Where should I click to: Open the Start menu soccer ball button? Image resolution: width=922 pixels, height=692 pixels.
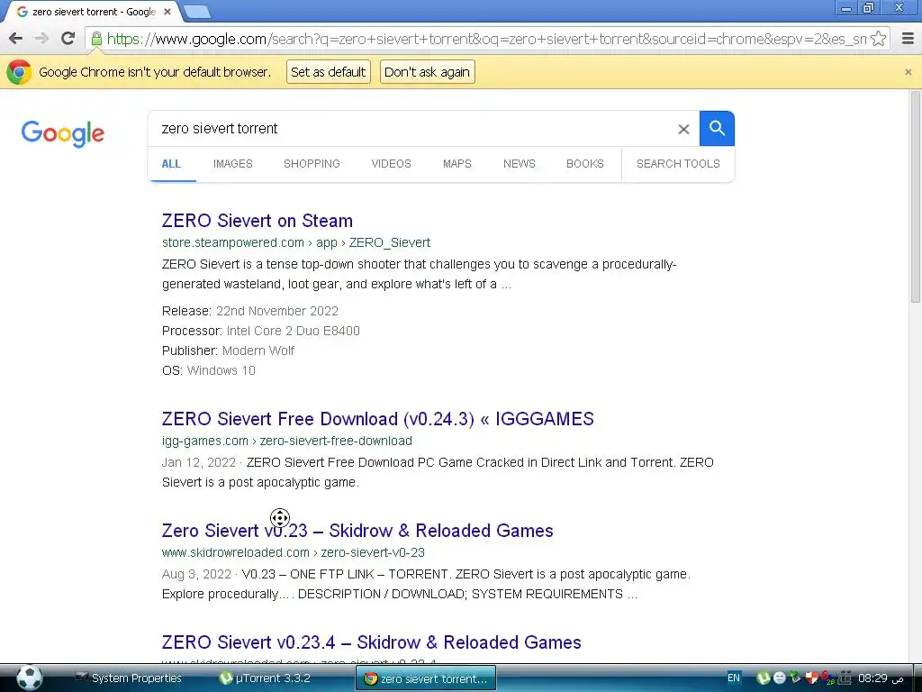30,678
